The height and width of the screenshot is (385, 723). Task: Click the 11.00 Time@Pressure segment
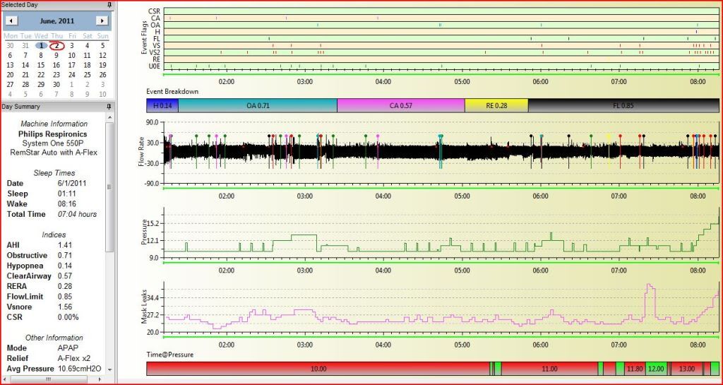point(549,369)
